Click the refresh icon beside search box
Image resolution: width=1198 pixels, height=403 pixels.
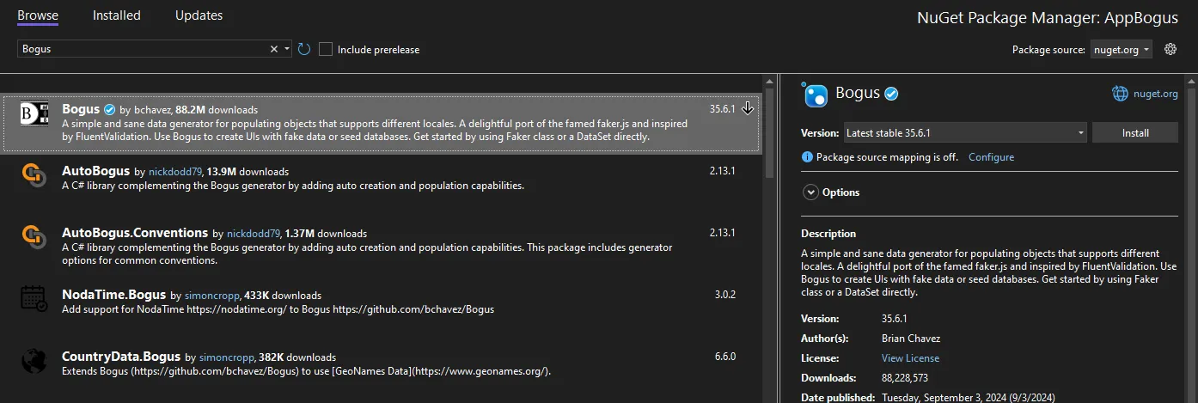(304, 49)
